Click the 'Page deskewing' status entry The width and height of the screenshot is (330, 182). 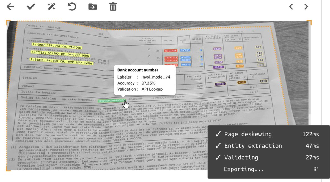coord(248,134)
